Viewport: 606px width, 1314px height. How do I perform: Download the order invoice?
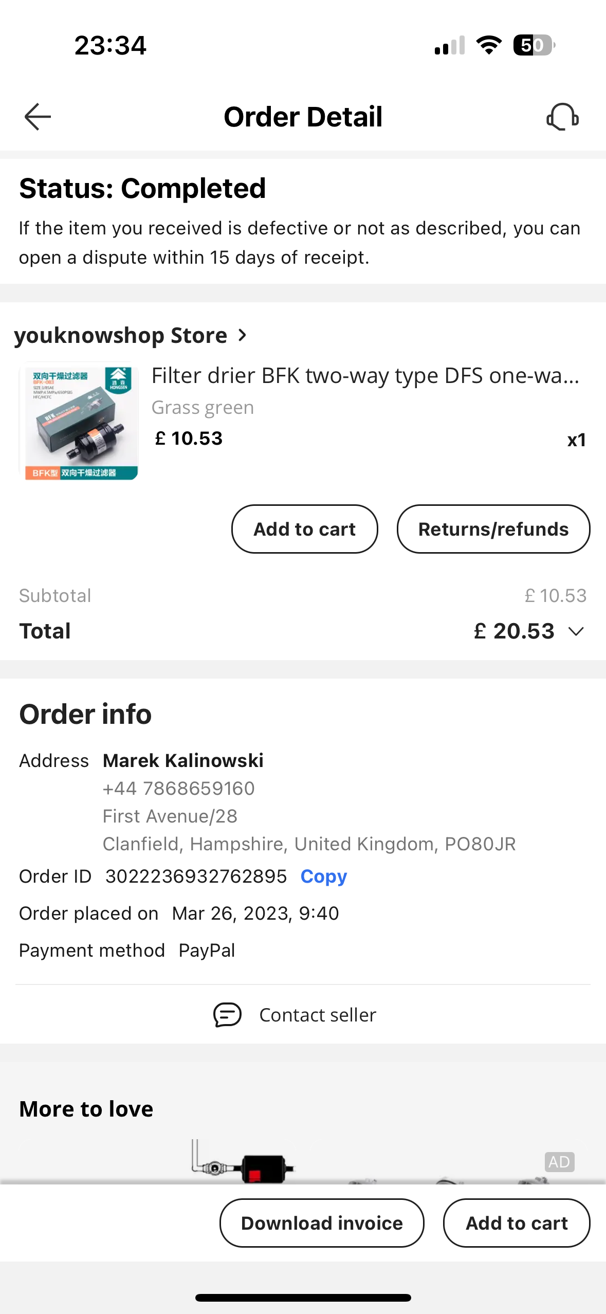(322, 1223)
